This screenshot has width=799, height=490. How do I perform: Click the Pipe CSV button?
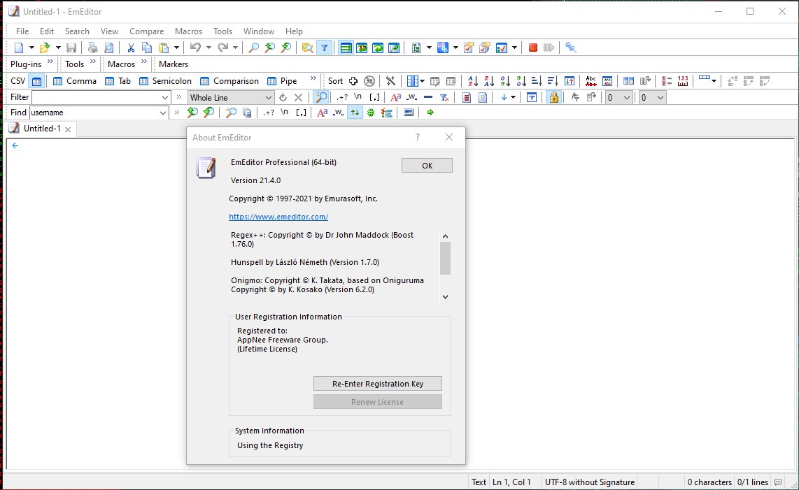(x=282, y=81)
